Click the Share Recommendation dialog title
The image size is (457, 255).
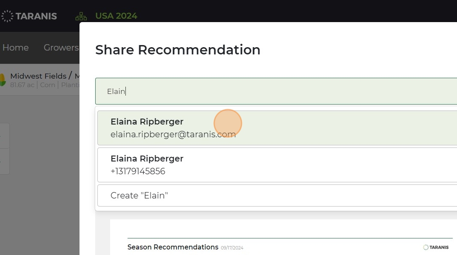pos(178,50)
